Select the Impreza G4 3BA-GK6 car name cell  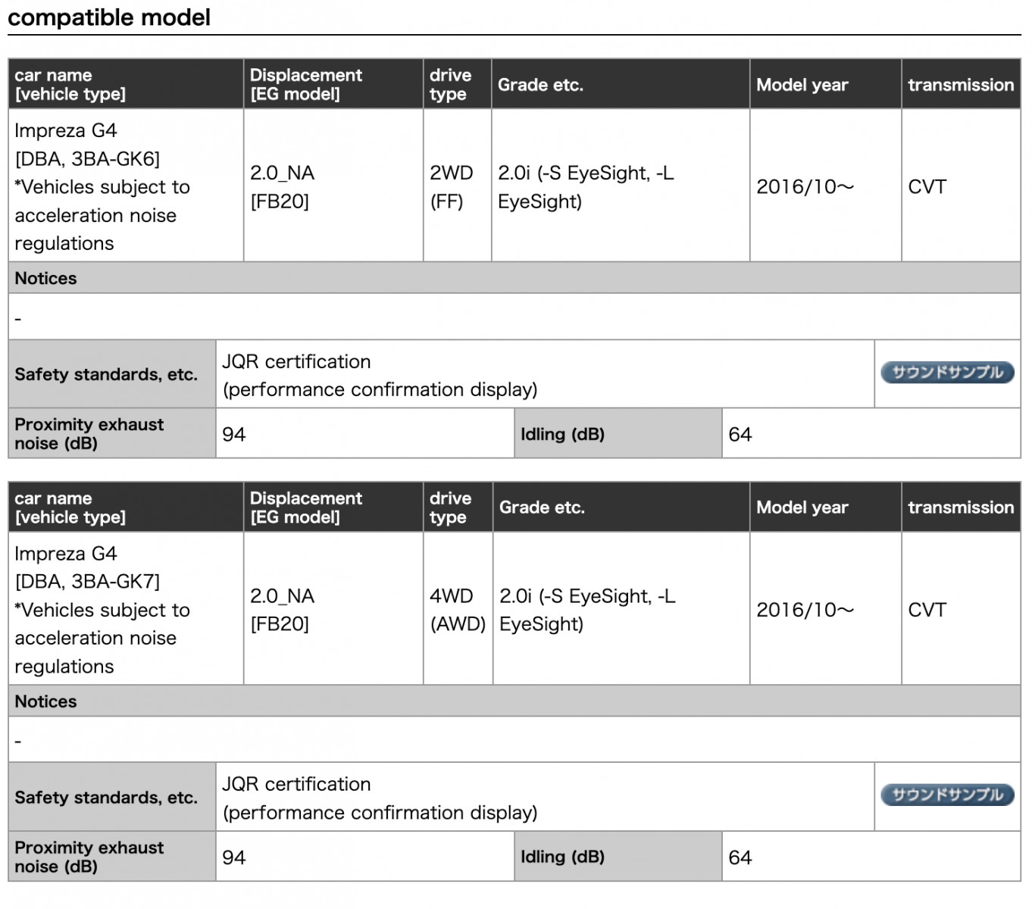pos(126,186)
